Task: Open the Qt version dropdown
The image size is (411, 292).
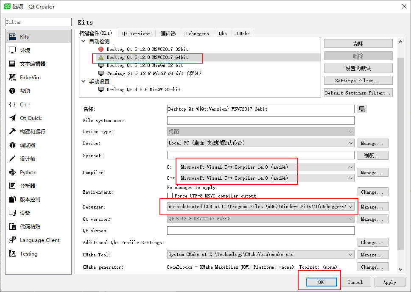Action: tap(260, 219)
